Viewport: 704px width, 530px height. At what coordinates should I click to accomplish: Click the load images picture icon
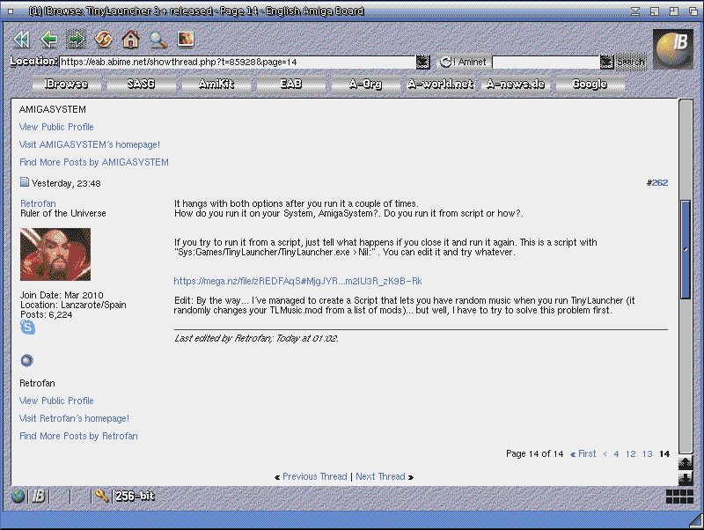[x=186, y=39]
